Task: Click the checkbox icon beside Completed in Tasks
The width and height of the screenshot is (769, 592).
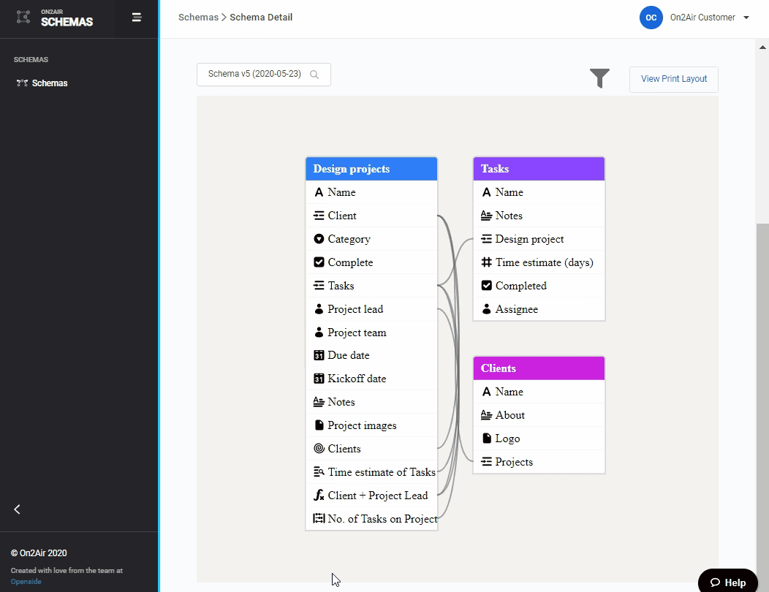Action: (x=486, y=286)
